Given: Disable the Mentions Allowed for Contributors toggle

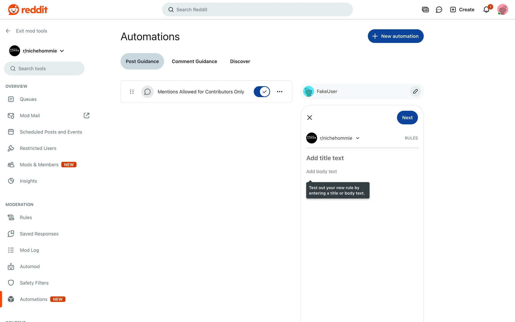Looking at the screenshot, I should point(262,92).
